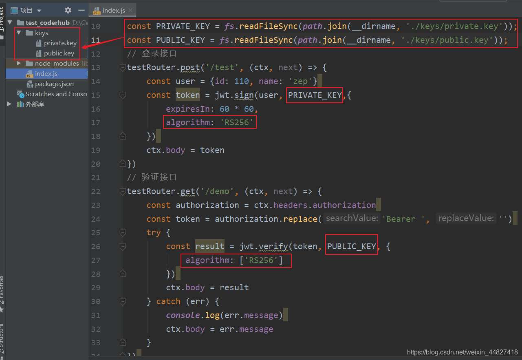Click fold end marker at line 33
Screen dimensions: 522x360
(x=123, y=342)
